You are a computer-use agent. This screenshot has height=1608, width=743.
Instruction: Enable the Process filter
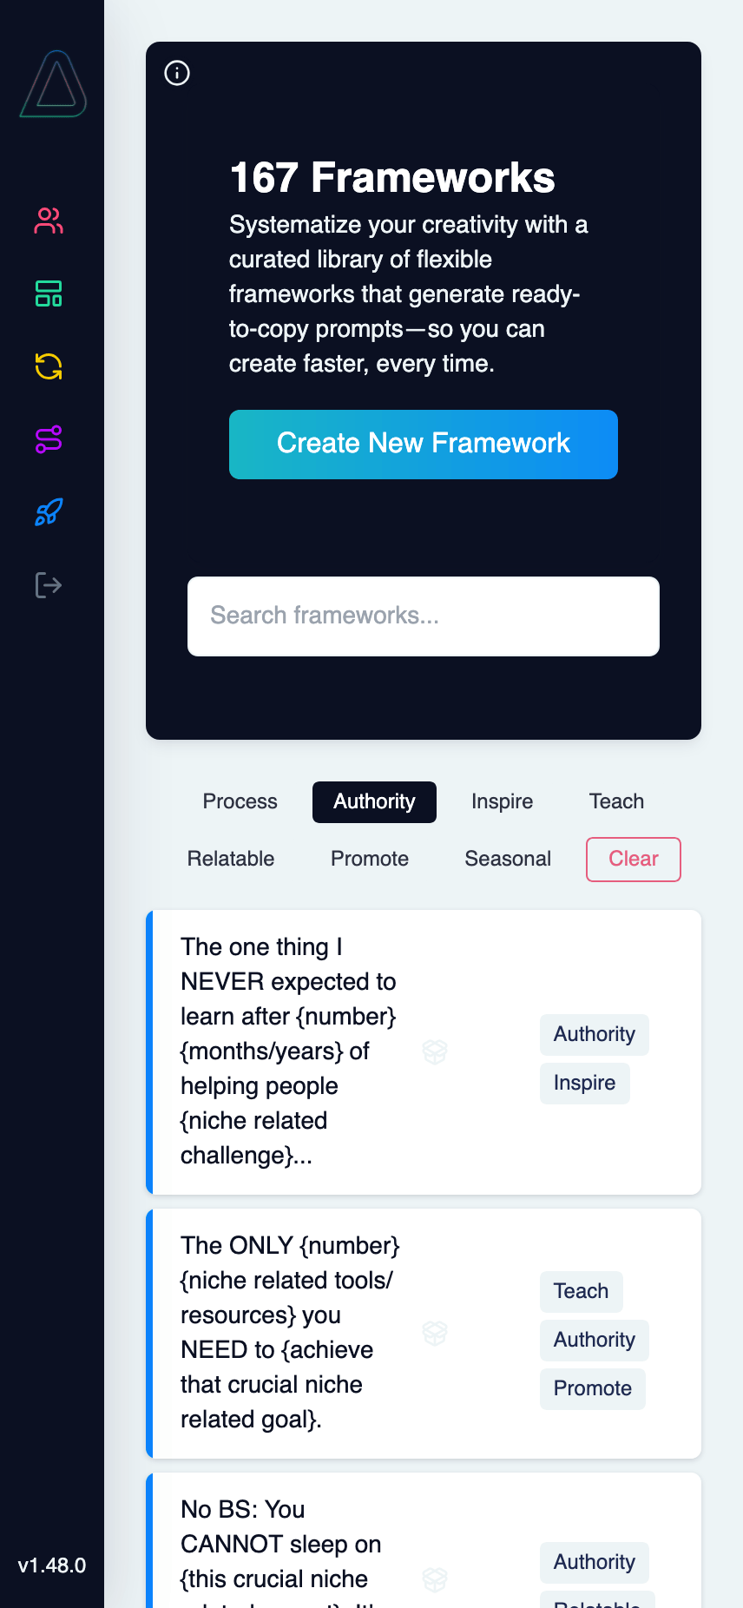pyautogui.click(x=240, y=801)
